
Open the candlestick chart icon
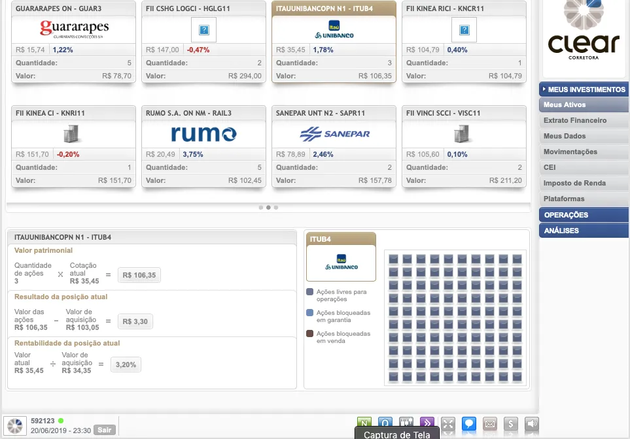pyautogui.click(x=406, y=423)
